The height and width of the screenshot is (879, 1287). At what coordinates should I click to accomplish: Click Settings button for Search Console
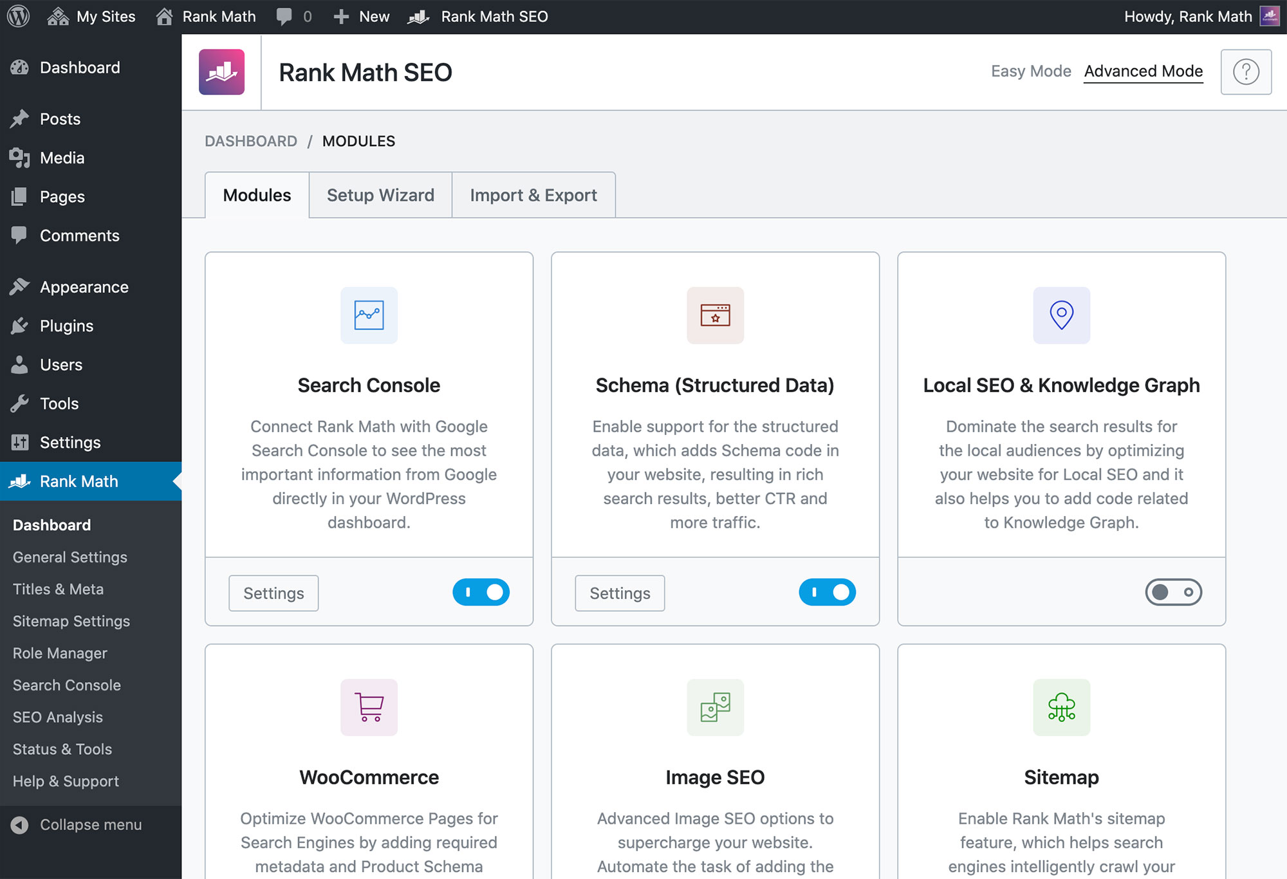tap(274, 591)
